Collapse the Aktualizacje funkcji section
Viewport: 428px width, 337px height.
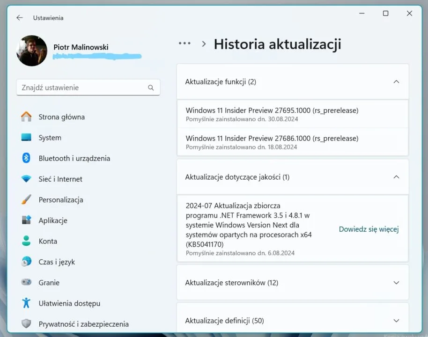(396, 82)
